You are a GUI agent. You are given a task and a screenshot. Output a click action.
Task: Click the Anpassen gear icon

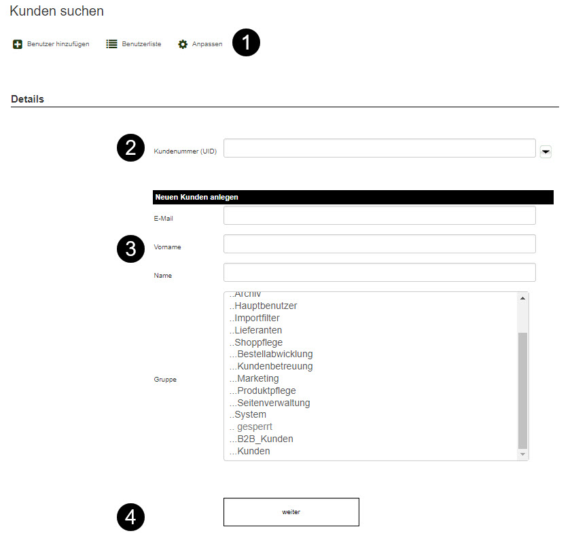(x=183, y=44)
